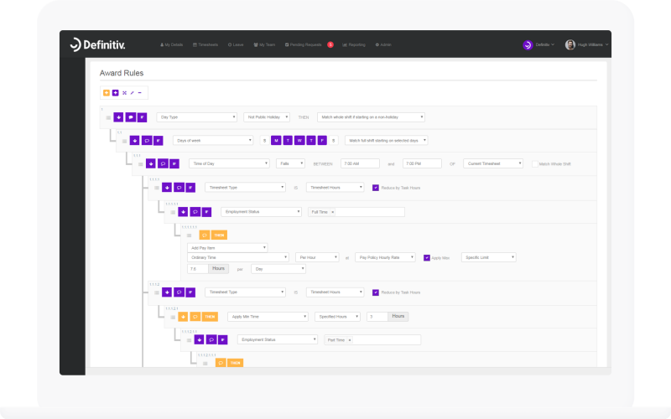Image resolution: width=671 pixels, height=419 pixels.
Task: Click comment icon on Day Type rule
Action: click(131, 117)
